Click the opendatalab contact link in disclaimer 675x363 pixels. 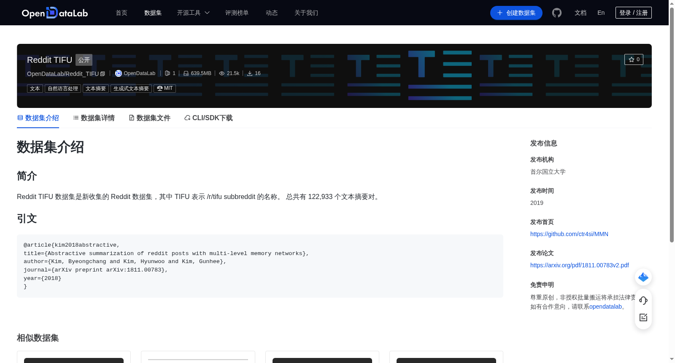pos(605,307)
